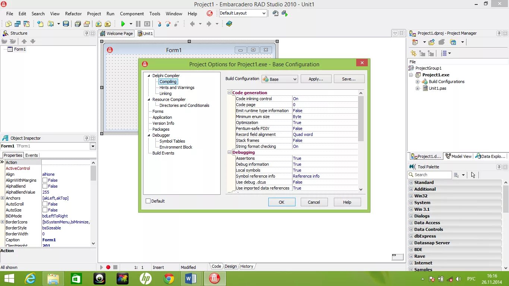Click the Help button in Project Options
The width and height of the screenshot is (509, 286).
347,202
